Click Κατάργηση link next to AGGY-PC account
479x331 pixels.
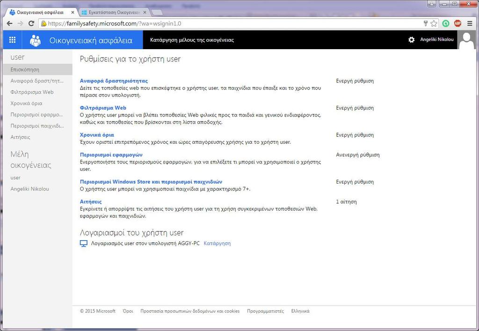click(x=217, y=243)
